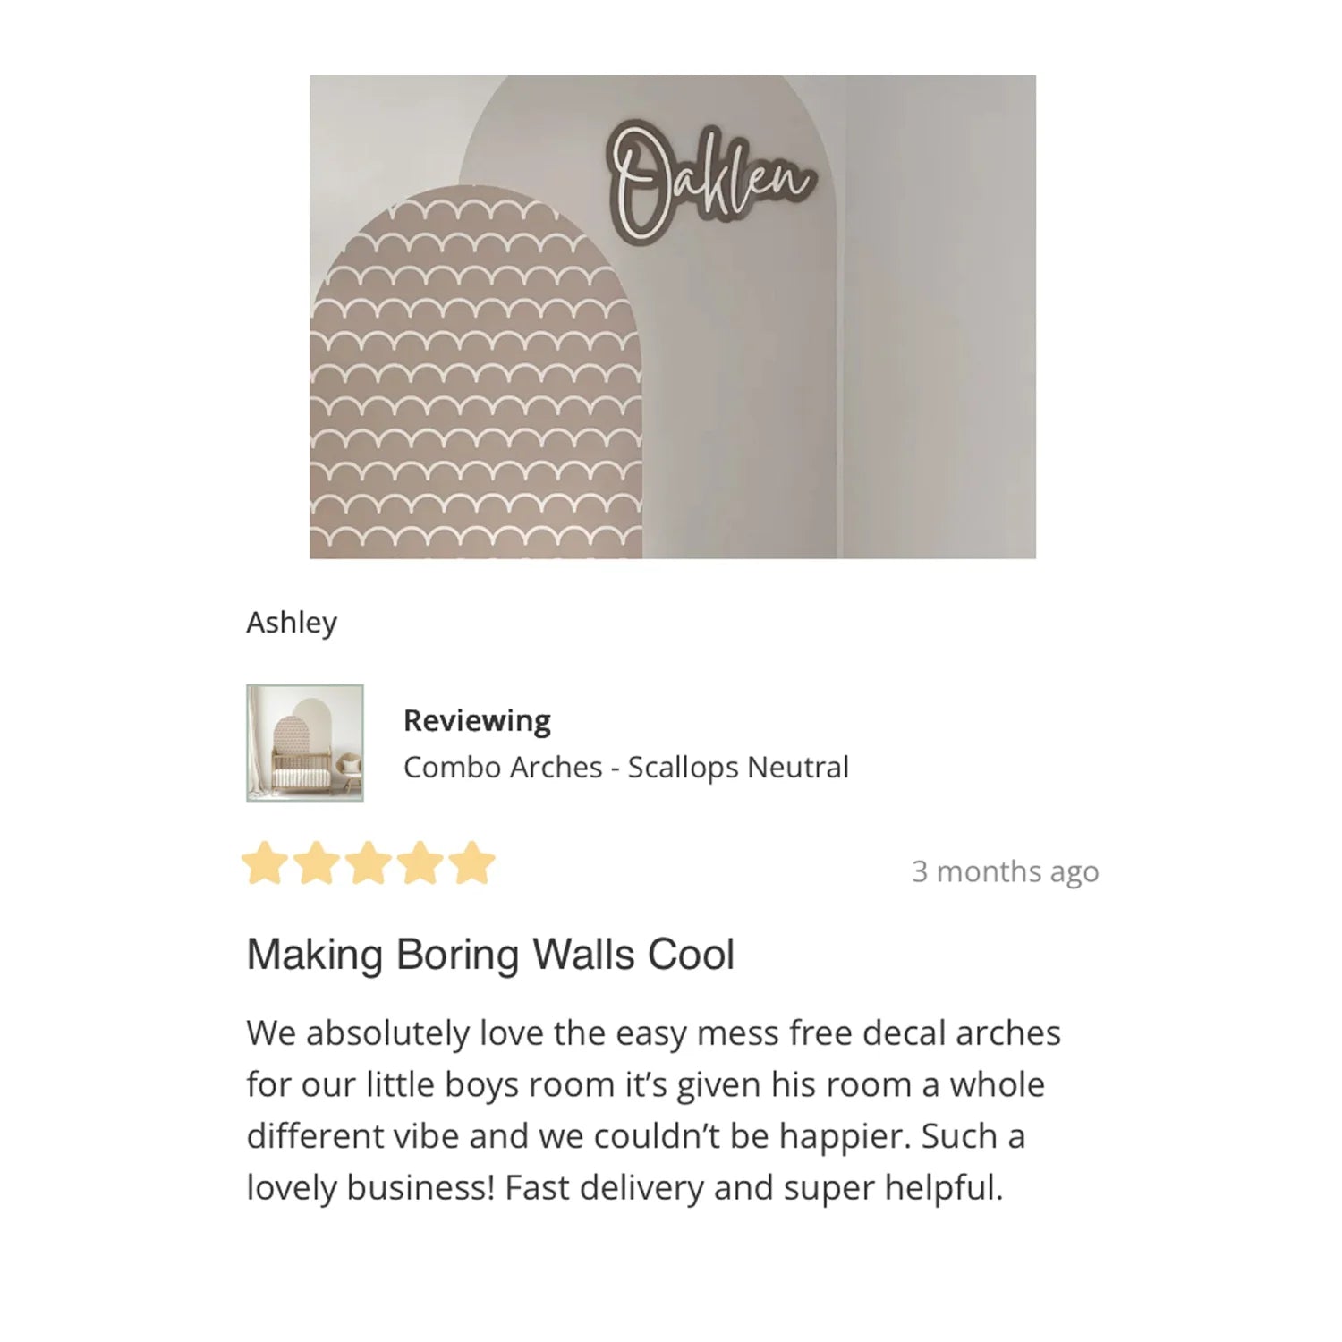Click the line starting "different vibe and we"
The height and width of the screenshot is (1342, 1342).
(x=635, y=1136)
